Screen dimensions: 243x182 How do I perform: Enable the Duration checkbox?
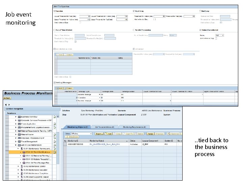[x=55, y=11]
